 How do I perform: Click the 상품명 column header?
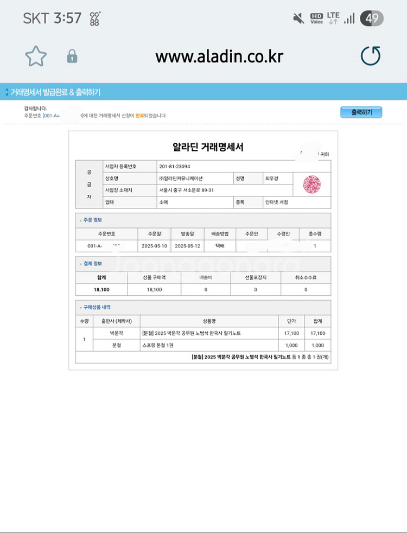209,321
